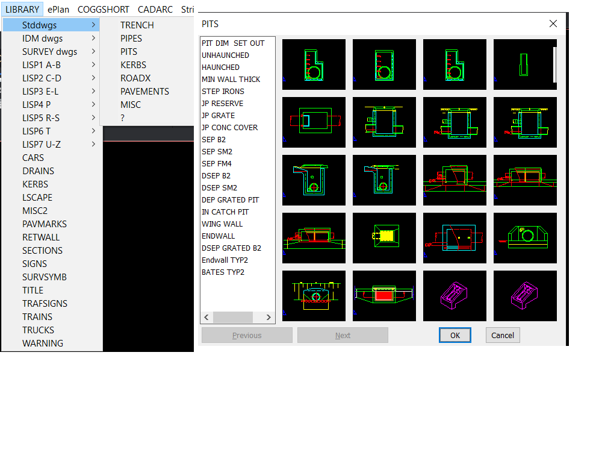The image size is (602, 452).
Task: Choose PAVEMENTS from the Stddwgs submenu
Action: click(144, 92)
